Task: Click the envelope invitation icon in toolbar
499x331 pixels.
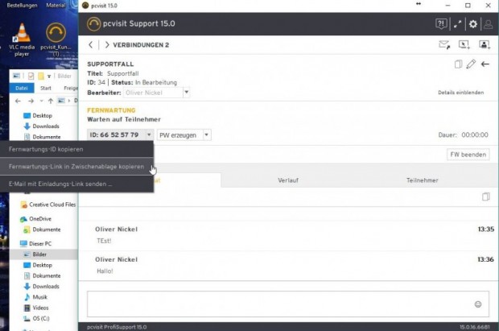Action: (443, 44)
